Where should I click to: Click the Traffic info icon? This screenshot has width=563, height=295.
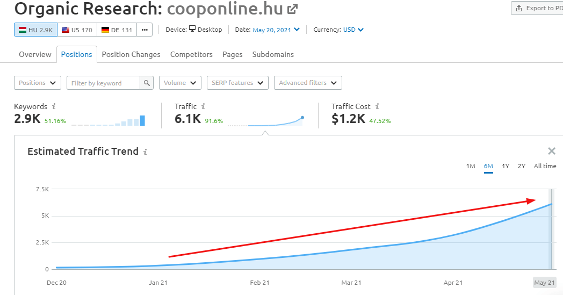203,106
